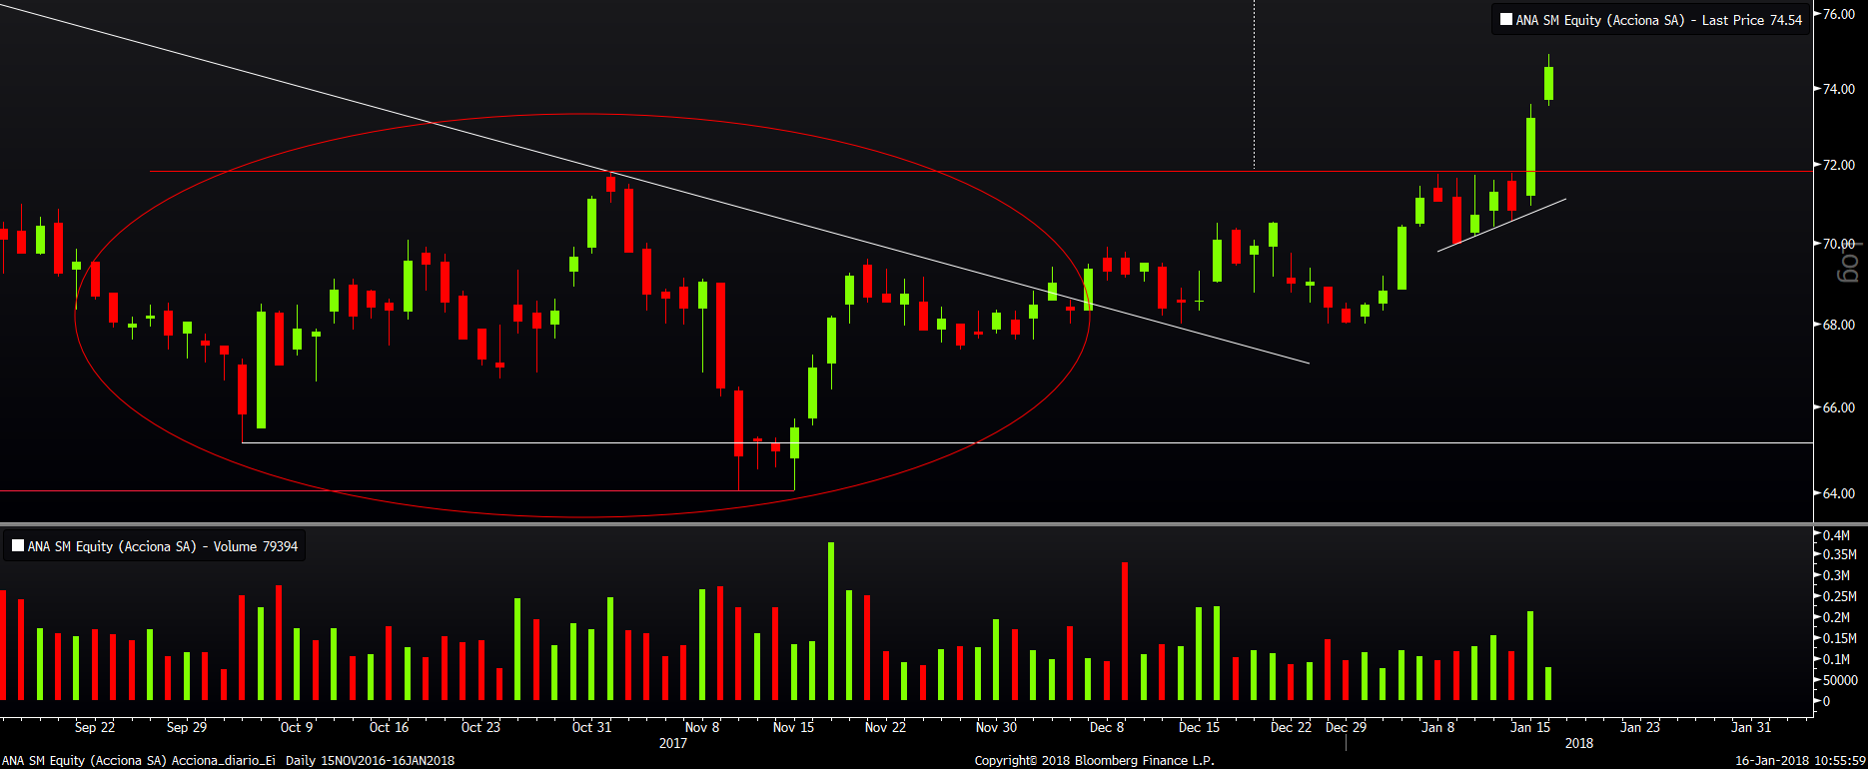
Task: Click the 2018 year label under the date axis
Action: pyautogui.click(x=1579, y=743)
